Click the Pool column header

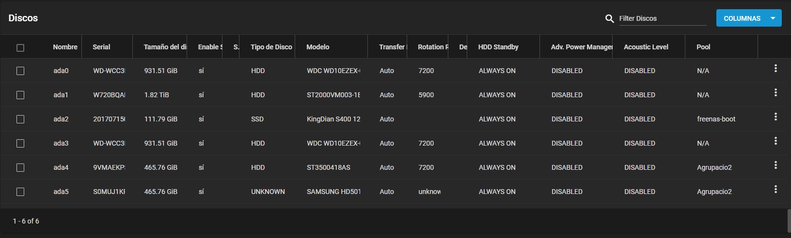[x=703, y=47]
